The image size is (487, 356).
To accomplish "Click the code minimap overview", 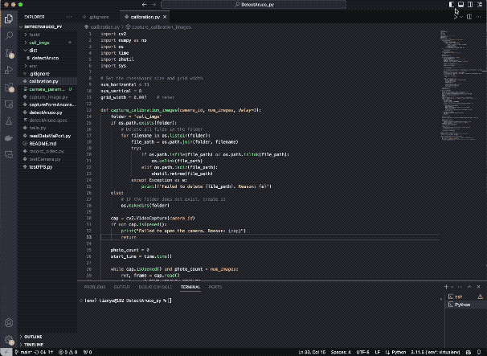I will point(463,85).
